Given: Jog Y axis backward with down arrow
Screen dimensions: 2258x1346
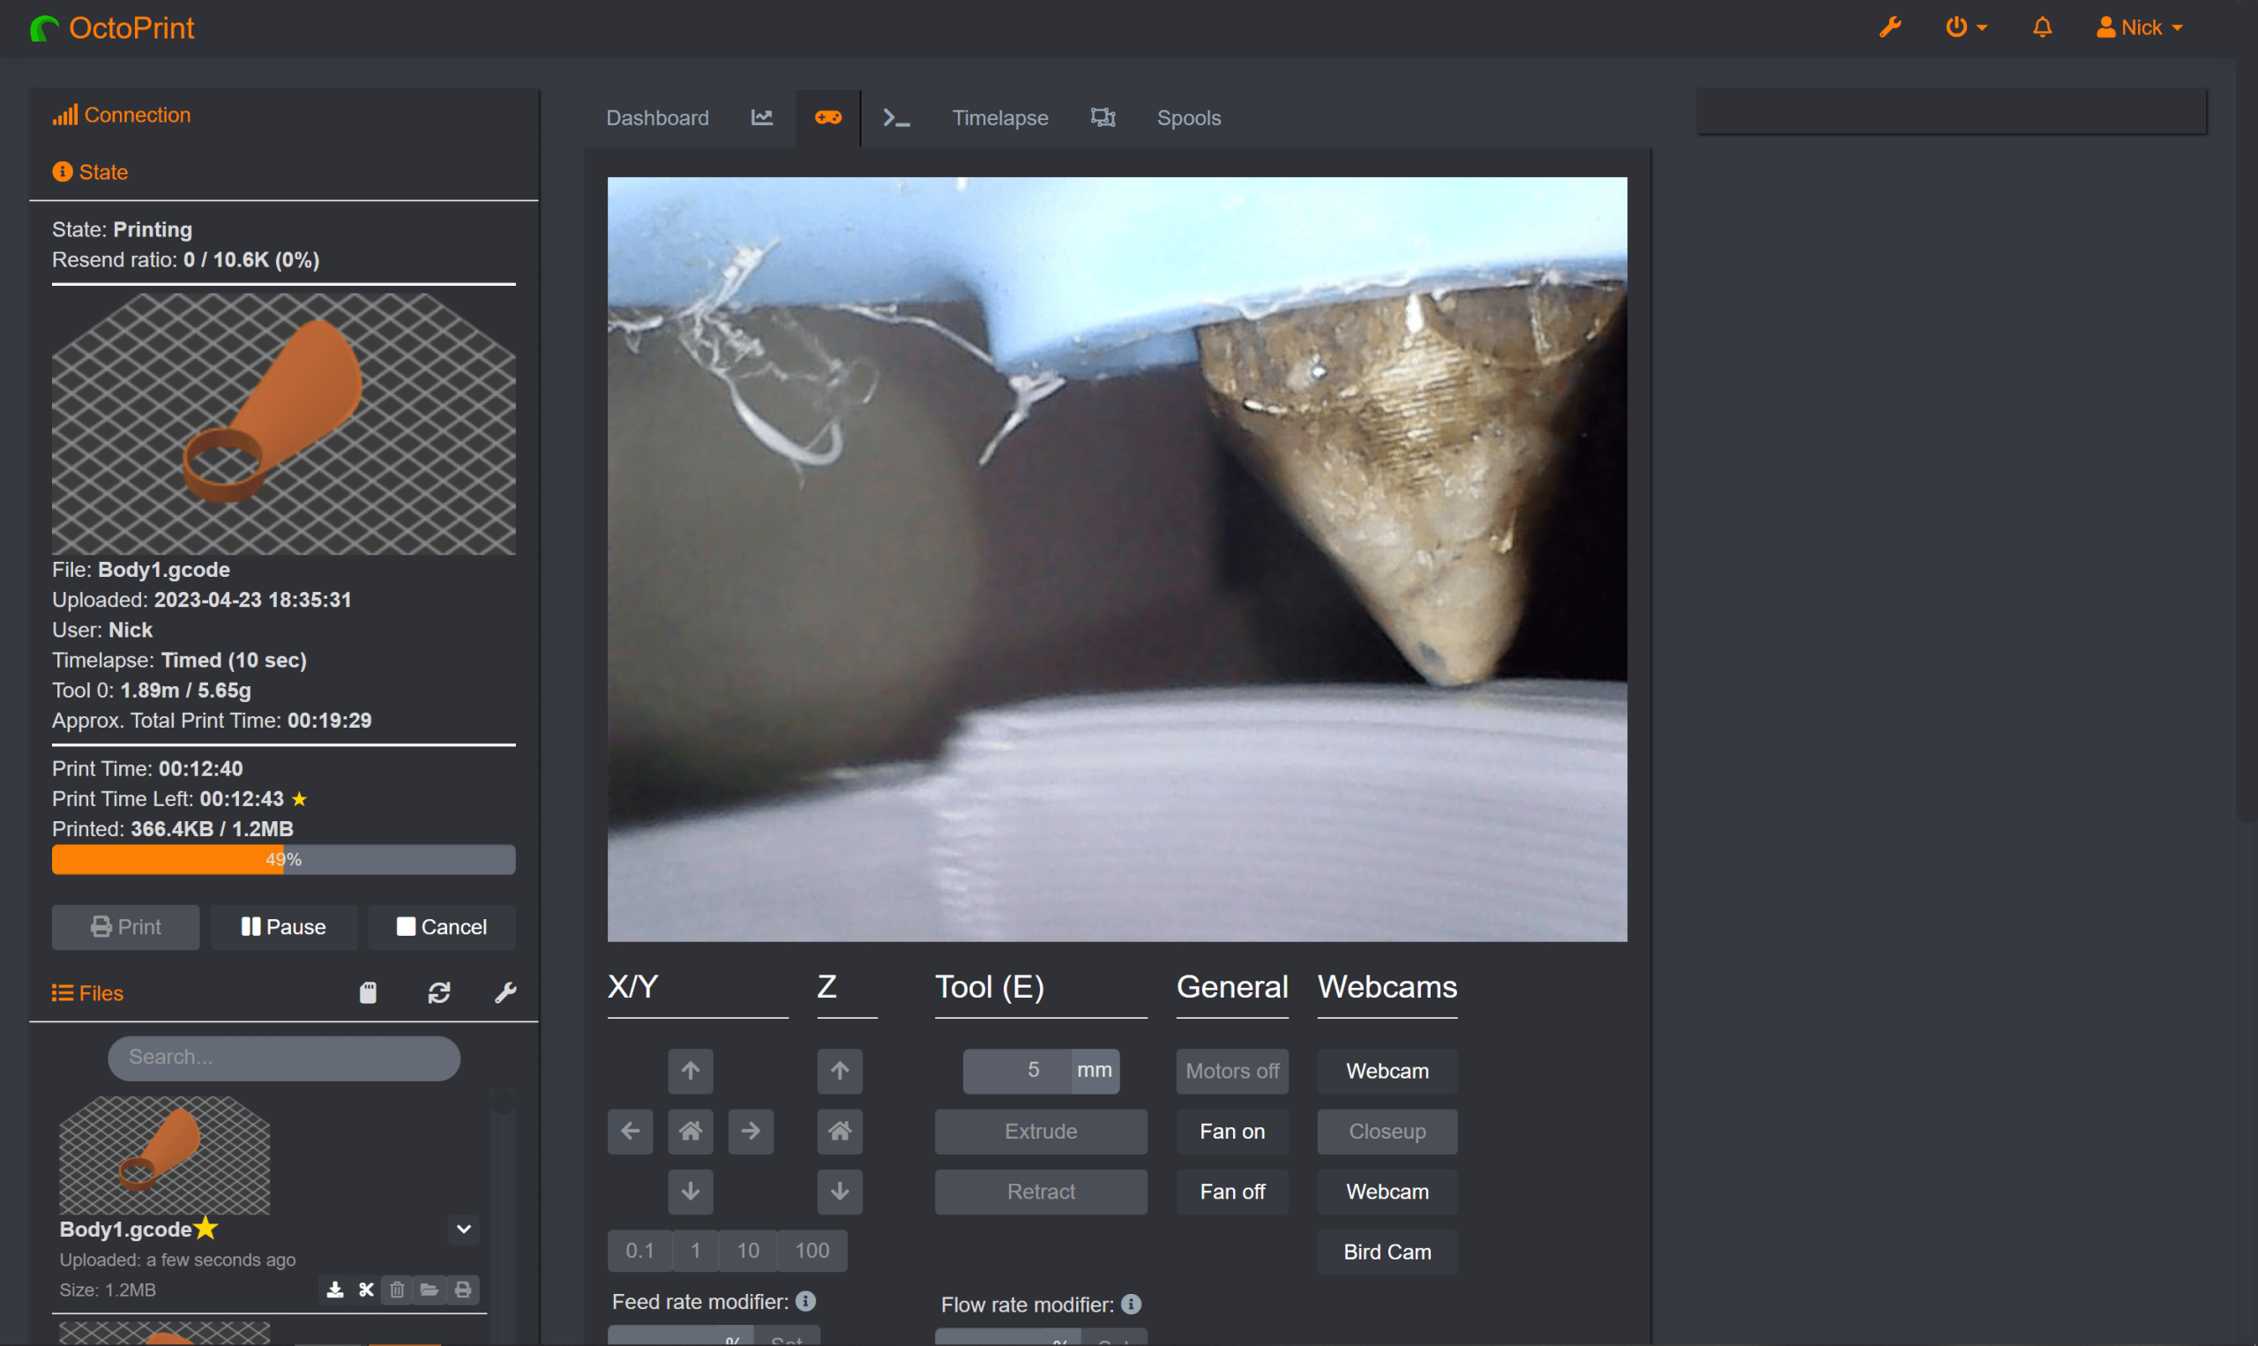Looking at the screenshot, I should click(x=690, y=1192).
